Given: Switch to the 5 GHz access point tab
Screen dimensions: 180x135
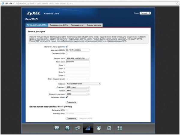Looking at the screenshot, I should tap(59, 25).
